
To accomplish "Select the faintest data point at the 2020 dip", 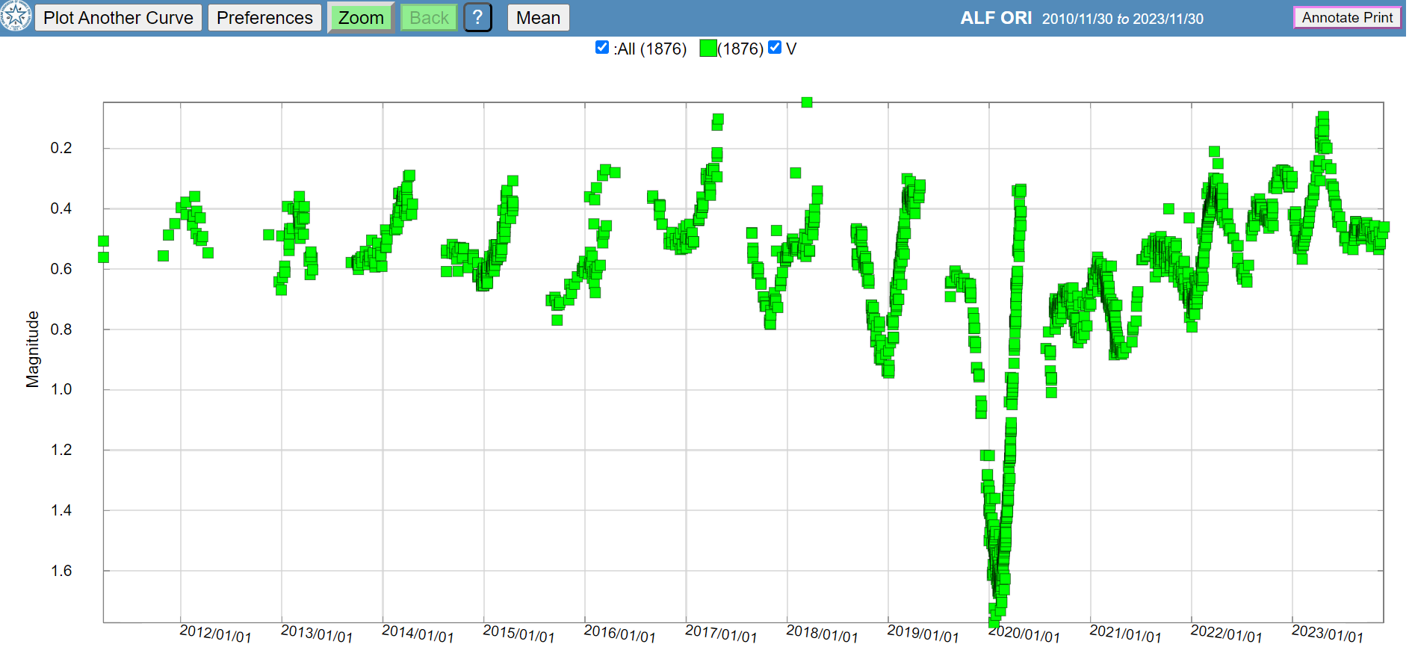I will click(x=994, y=622).
